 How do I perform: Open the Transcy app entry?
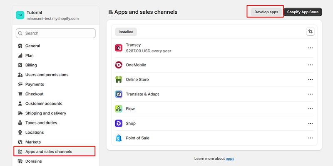(214, 48)
